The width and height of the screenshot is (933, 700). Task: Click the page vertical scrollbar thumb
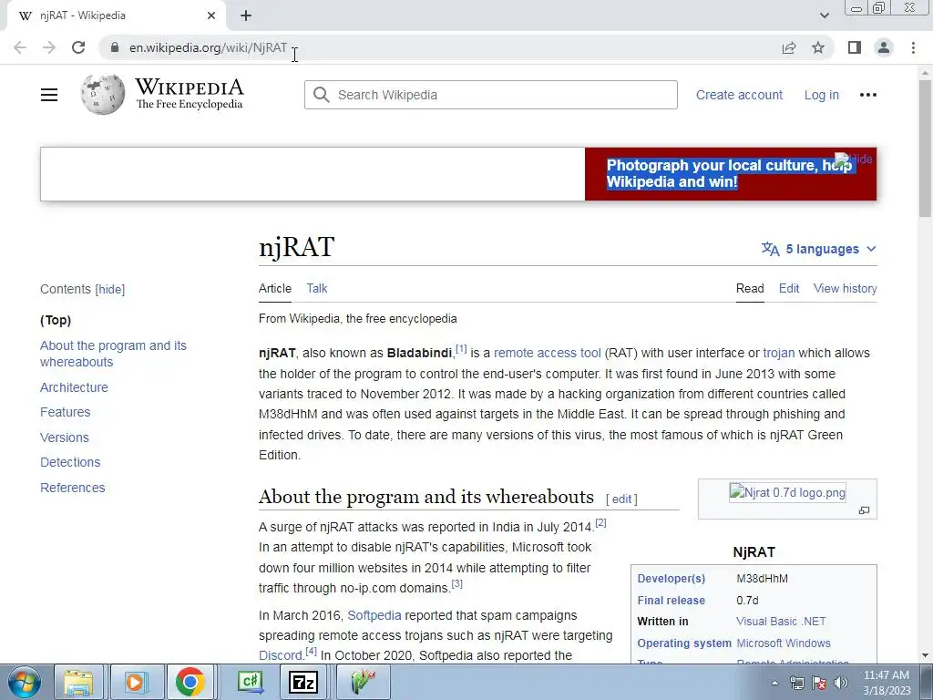click(926, 149)
